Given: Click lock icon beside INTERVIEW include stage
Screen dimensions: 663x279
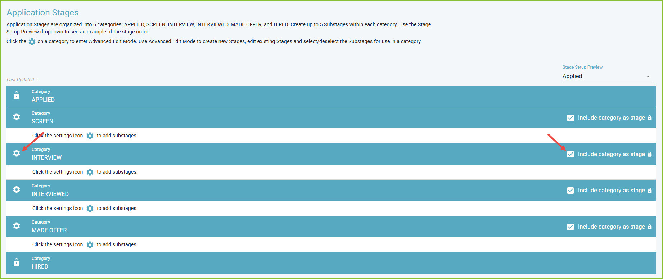Looking at the screenshot, I should point(650,154).
